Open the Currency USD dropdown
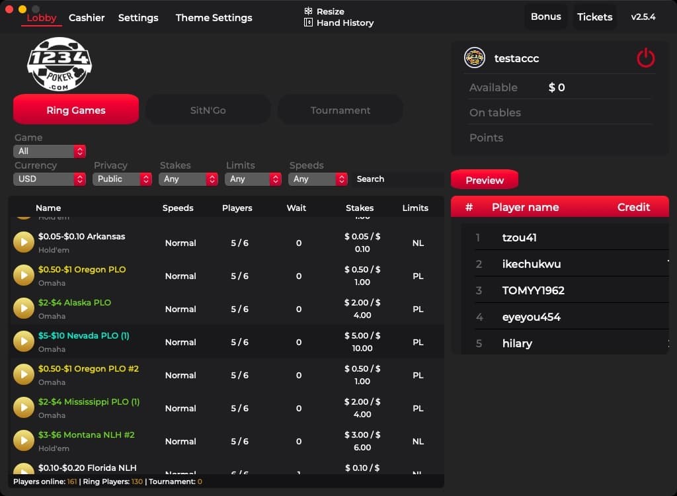Viewport: 677px width, 496px height. [50, 179]
